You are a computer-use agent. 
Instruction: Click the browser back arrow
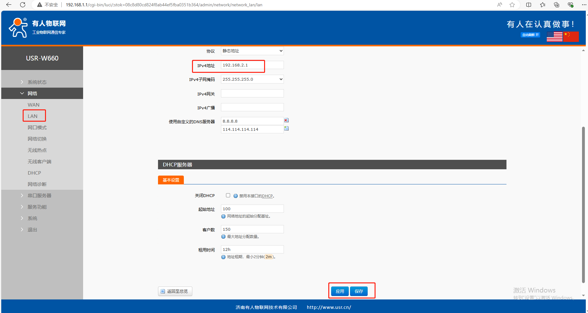tap(9, 5)
